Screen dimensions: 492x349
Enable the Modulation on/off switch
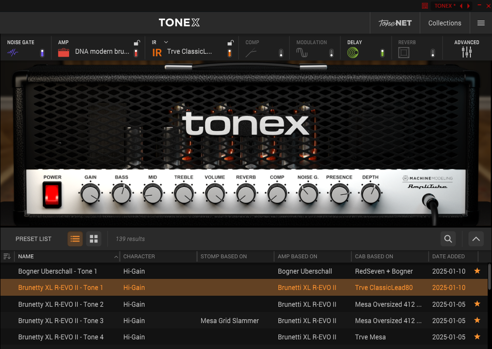[331, 53]
